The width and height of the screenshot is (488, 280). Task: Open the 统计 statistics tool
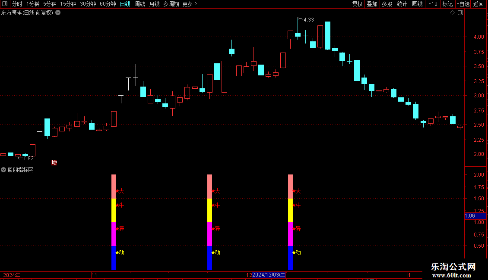point(402,4)
